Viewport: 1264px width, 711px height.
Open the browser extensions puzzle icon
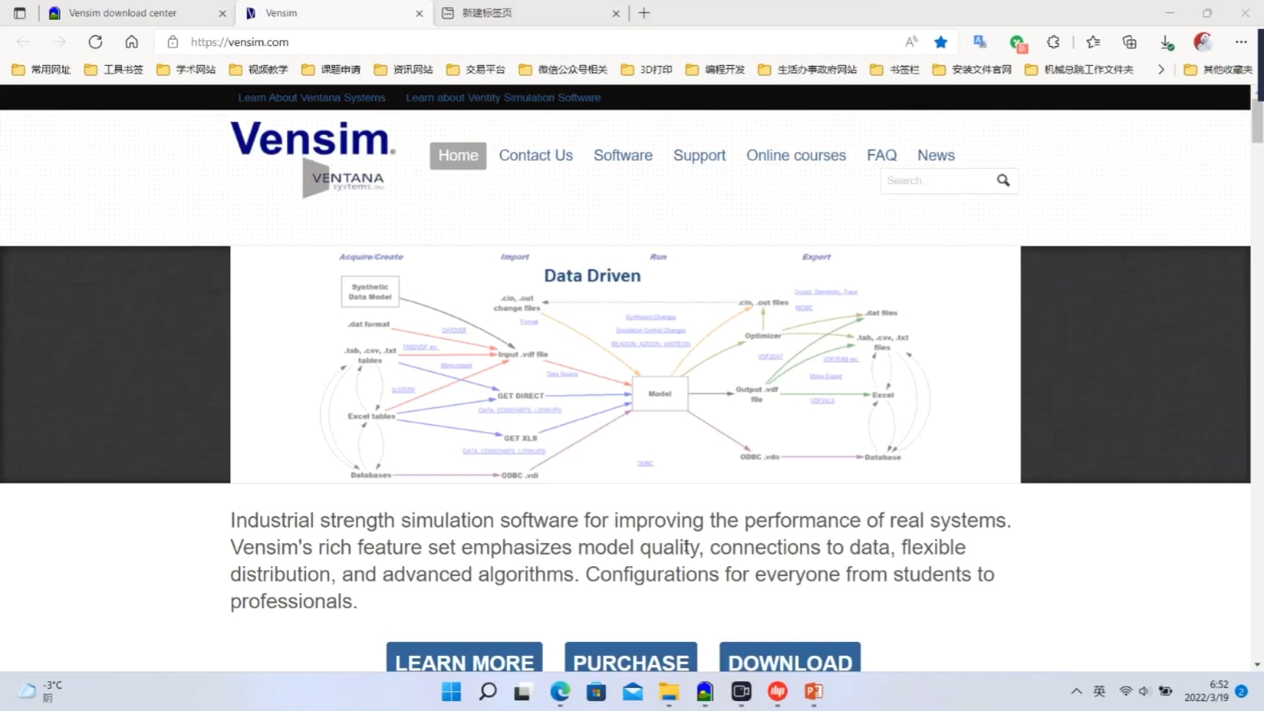1053,42
